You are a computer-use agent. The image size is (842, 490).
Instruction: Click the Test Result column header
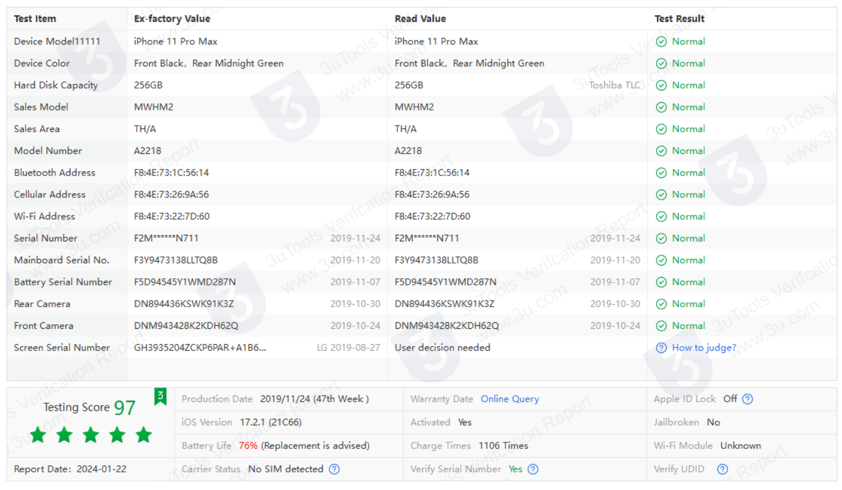click(x=679, y=19)
